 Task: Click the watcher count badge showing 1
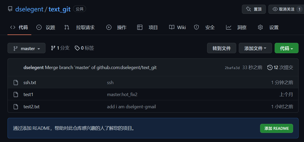(x=299, y=9)
